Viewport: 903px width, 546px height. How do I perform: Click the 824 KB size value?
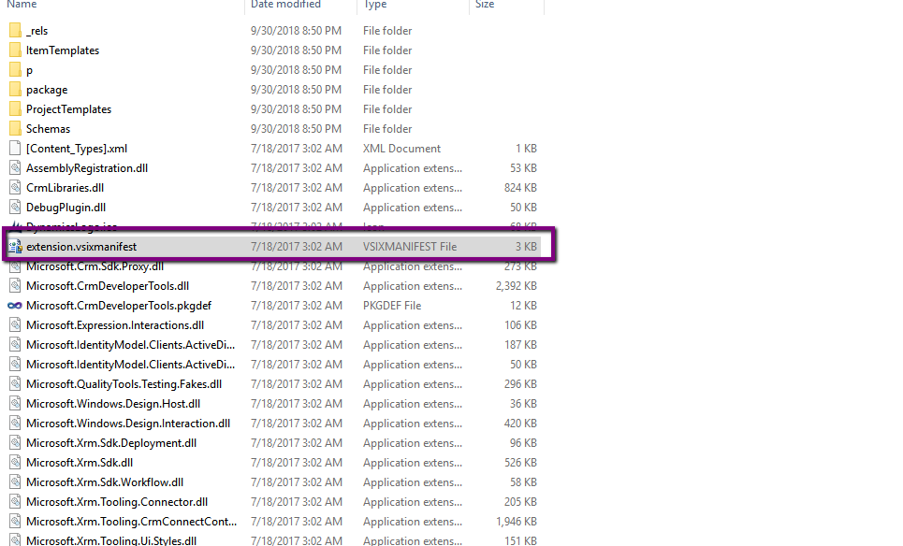[520, 188]
